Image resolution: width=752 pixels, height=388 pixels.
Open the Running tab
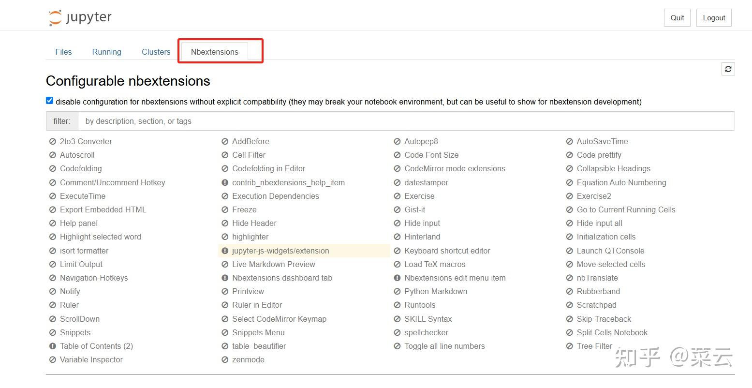point(106,52)
